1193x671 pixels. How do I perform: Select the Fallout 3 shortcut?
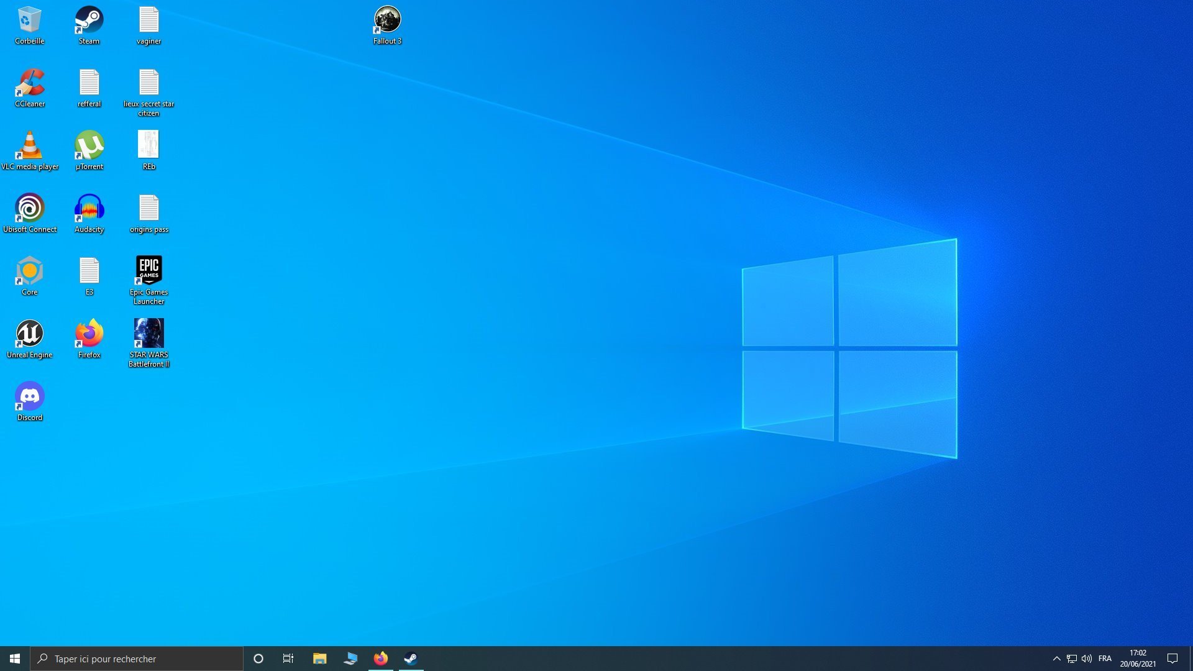click(387, 25)
